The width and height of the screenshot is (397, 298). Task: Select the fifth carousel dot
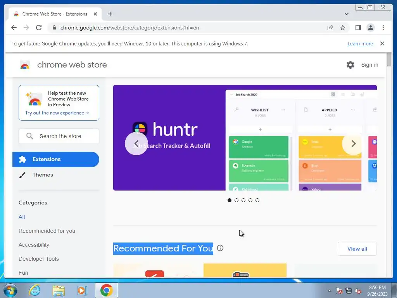coord(257,200)
